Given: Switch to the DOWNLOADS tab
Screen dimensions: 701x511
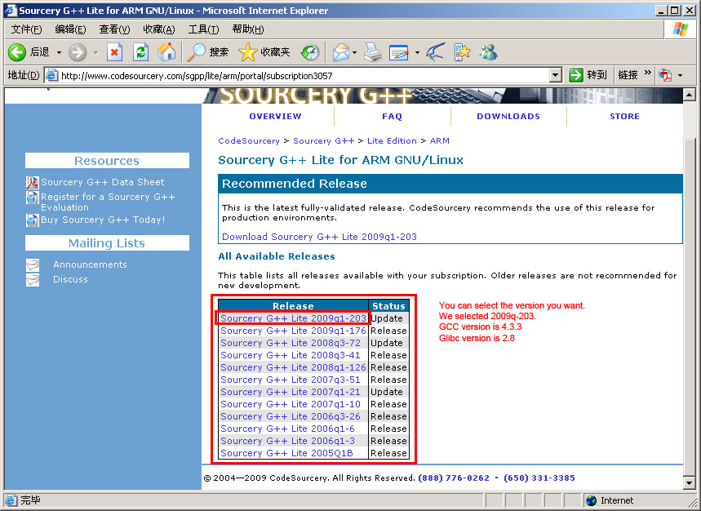Looking at the screenshot, I should (x=508, y=117).
